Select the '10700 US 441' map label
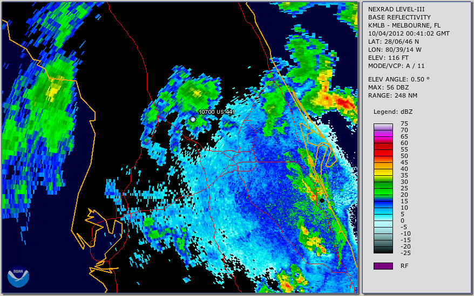 [x=216, y=112]
